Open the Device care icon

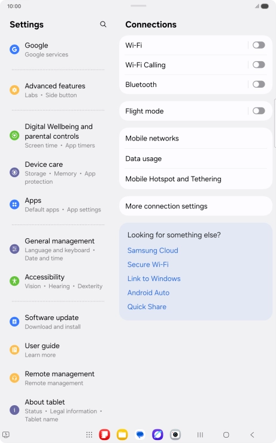[x=14, y=172]
